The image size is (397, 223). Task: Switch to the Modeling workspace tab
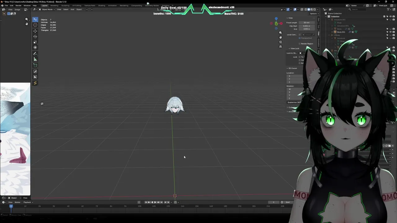point(54,6)
